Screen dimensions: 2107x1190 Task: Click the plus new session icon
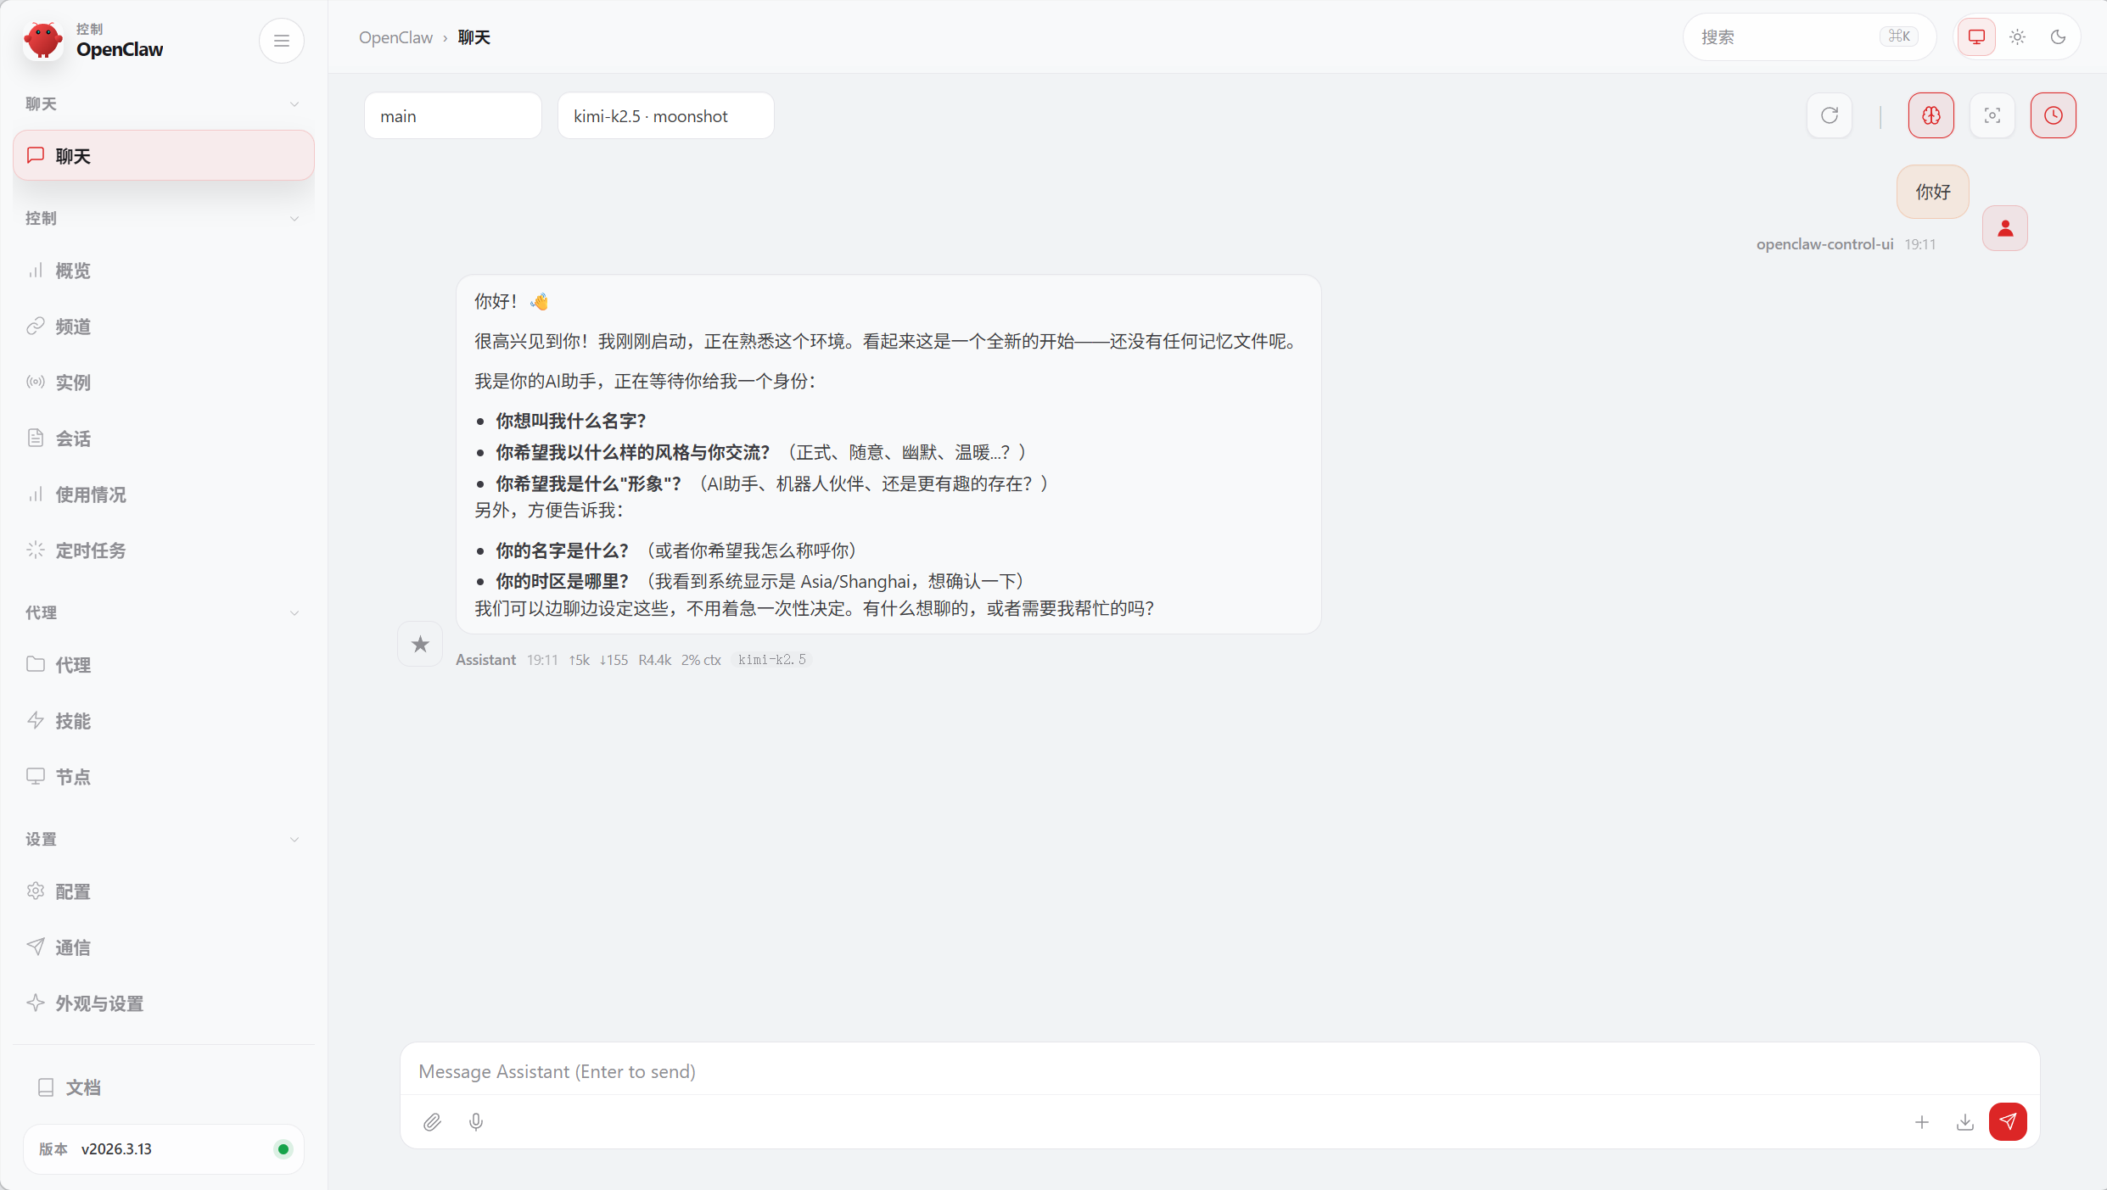pos(1922,1122)
